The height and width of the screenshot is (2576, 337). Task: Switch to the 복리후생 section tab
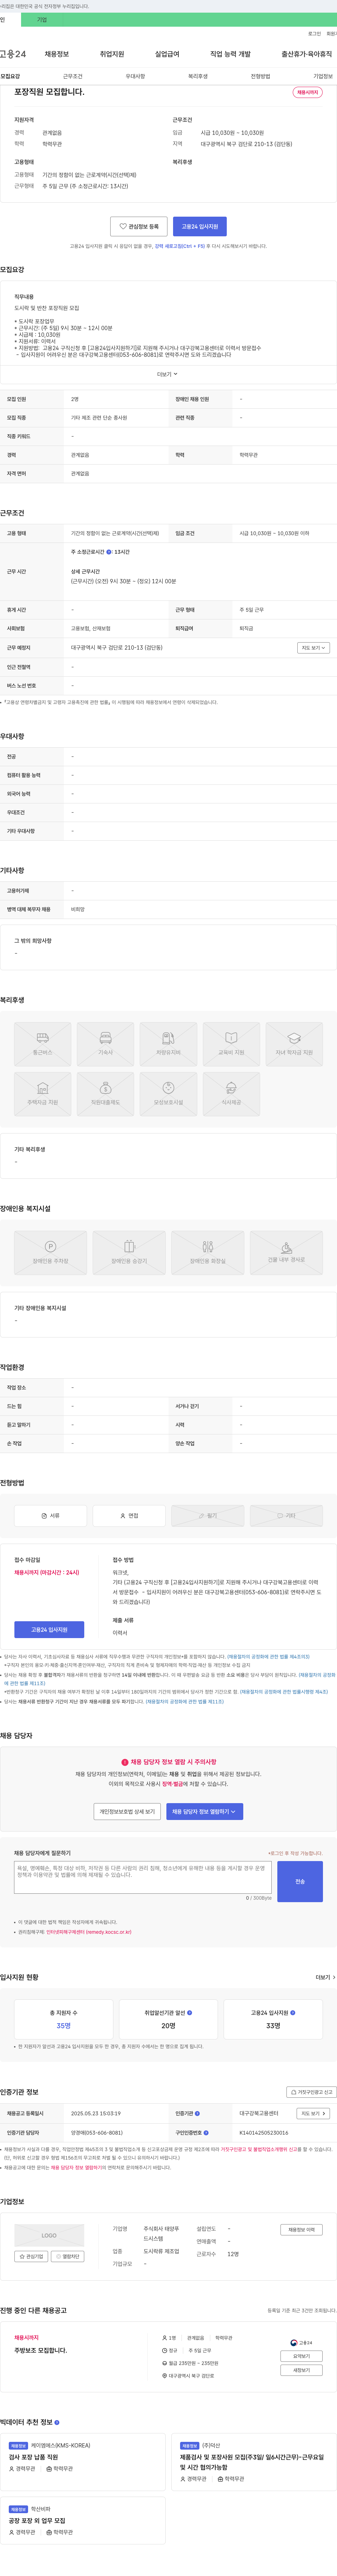pos(198,76)
